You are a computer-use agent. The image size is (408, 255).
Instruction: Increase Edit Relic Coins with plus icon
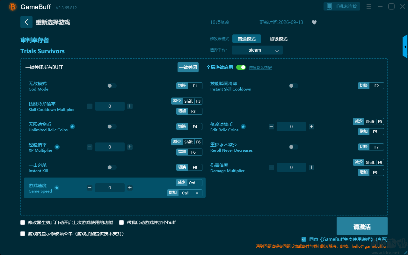[311, 127]
